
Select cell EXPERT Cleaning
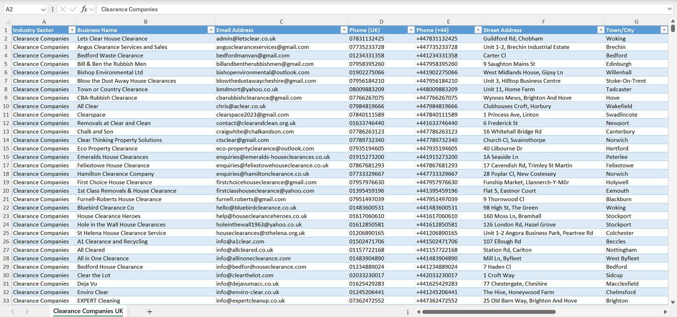tap(146, 301)
